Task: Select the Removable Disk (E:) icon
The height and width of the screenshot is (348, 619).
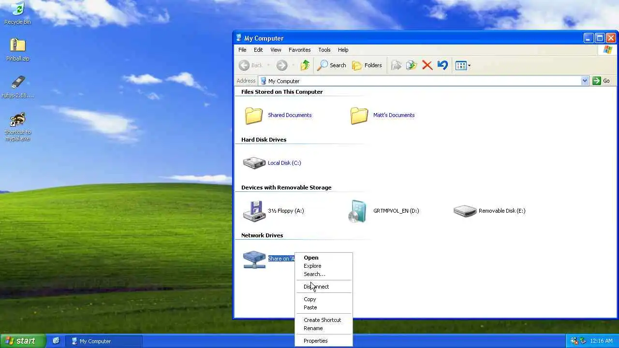Action: click(x=465, y=211)
